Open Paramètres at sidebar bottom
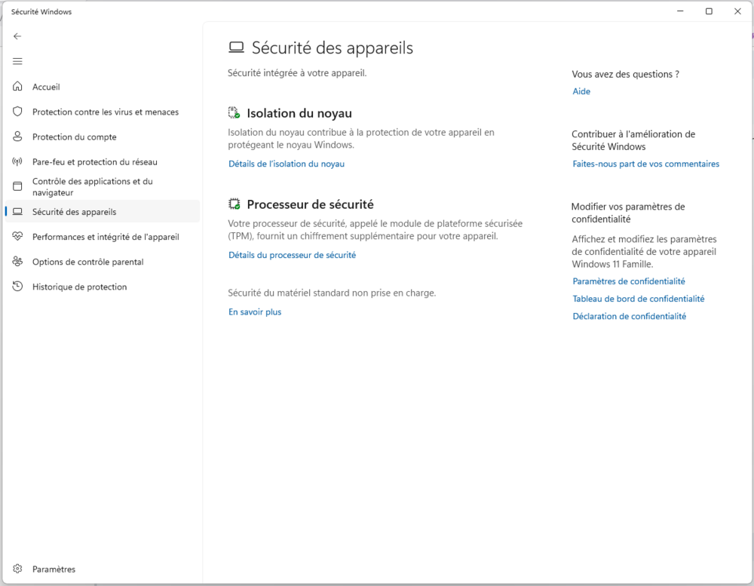This screenshot has height=586, width=754. pos(54,569)
